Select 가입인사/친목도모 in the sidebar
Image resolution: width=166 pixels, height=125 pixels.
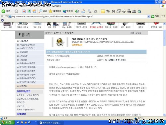pyautogui.click(x=27, y=45)
